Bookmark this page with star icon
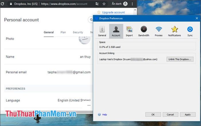The width and height of the screenshot is (201, 126). click(104, 4)
